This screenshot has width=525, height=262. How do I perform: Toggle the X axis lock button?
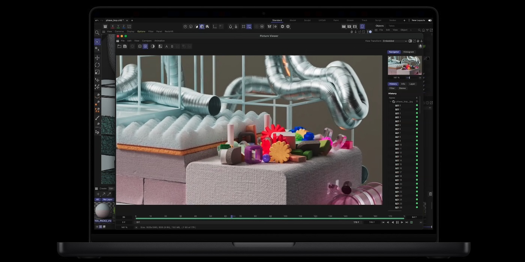coord(112,26)
